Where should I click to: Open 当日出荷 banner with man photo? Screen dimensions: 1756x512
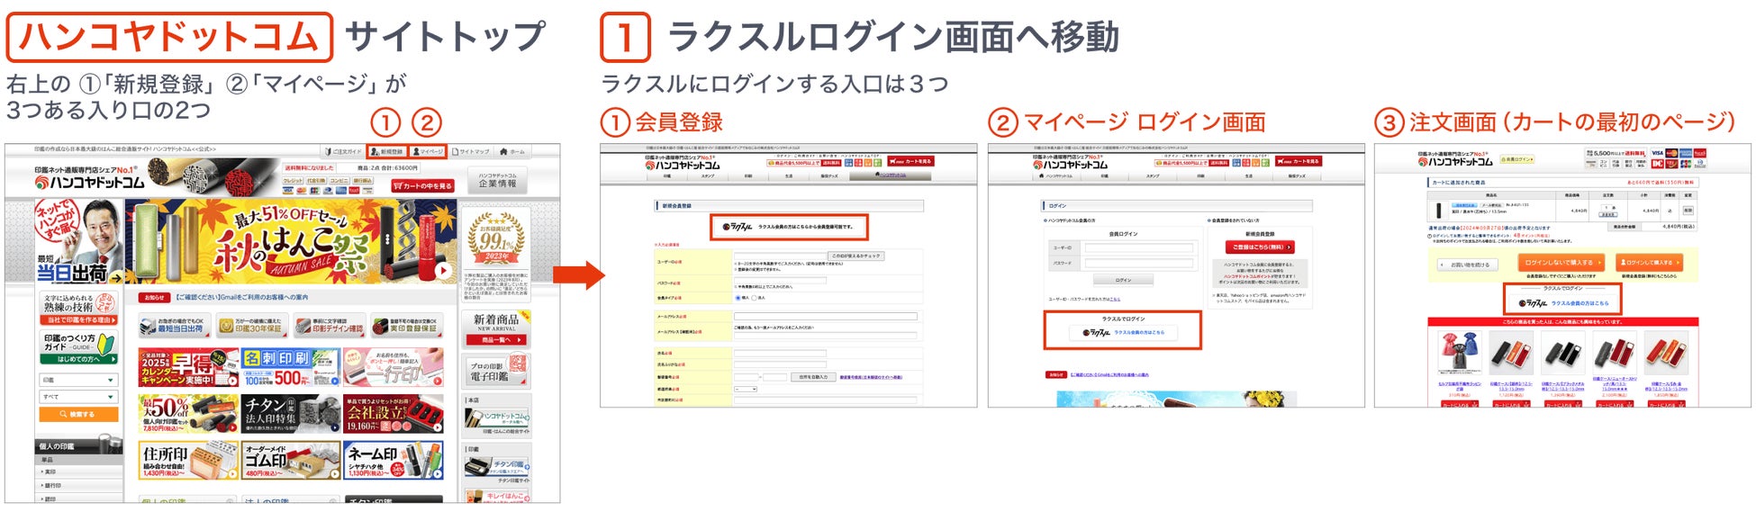coord(78,241)
